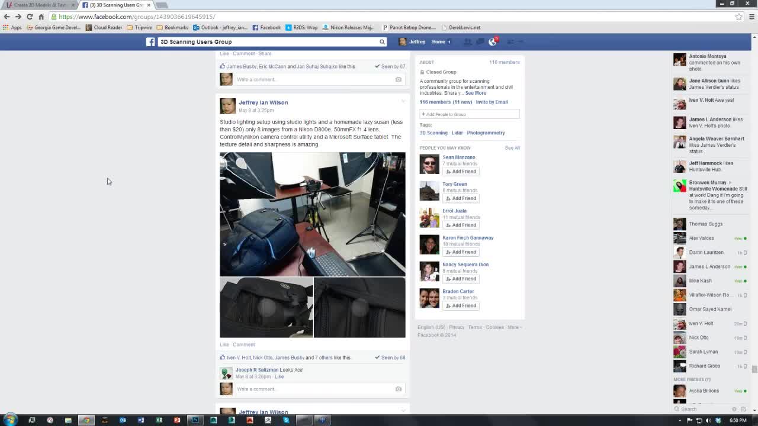758x426 pixels.
Task: Click the browser reload button
Action: pyautogui.click(x=30, y=17)
